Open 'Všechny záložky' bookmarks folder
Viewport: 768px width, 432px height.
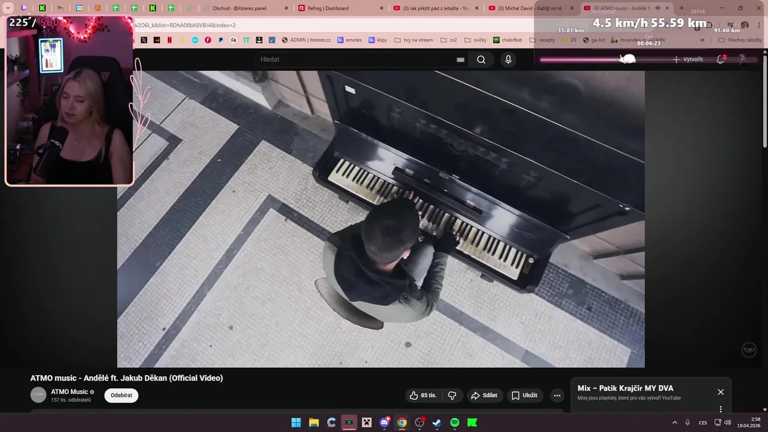point(740,40)
